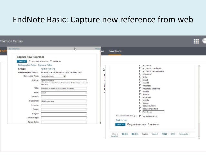Click the Epub Date input field

click(x=64, y=122)
